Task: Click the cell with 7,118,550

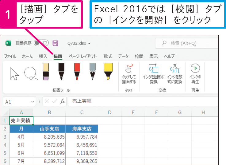Action: [x=82, y=153]
